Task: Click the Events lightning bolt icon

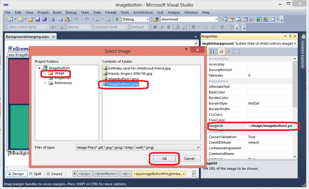Action: pyautogui.click(x=228, y=52)
